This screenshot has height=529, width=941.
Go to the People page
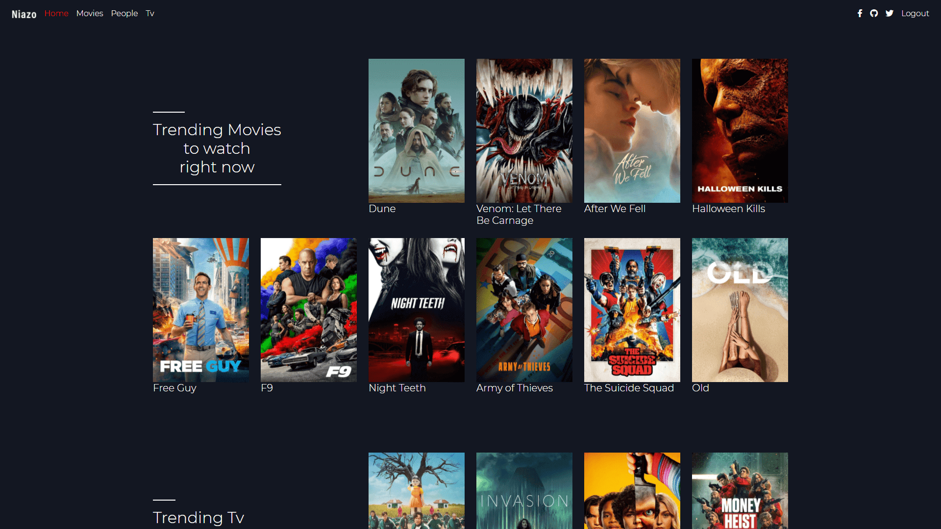click(124, 13)
